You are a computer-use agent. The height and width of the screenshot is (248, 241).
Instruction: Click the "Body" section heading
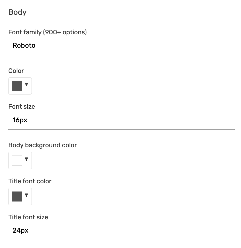(17, 12)
